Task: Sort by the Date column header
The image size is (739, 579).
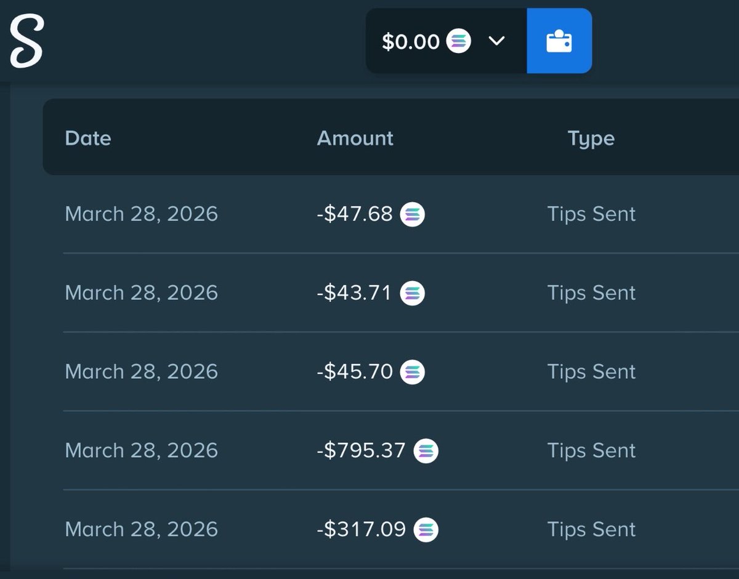Action: coord(88,138)
